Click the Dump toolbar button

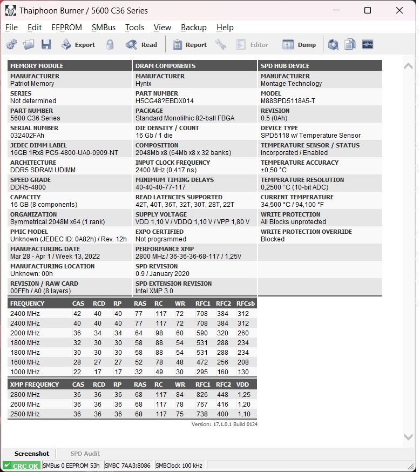[299, 44]
